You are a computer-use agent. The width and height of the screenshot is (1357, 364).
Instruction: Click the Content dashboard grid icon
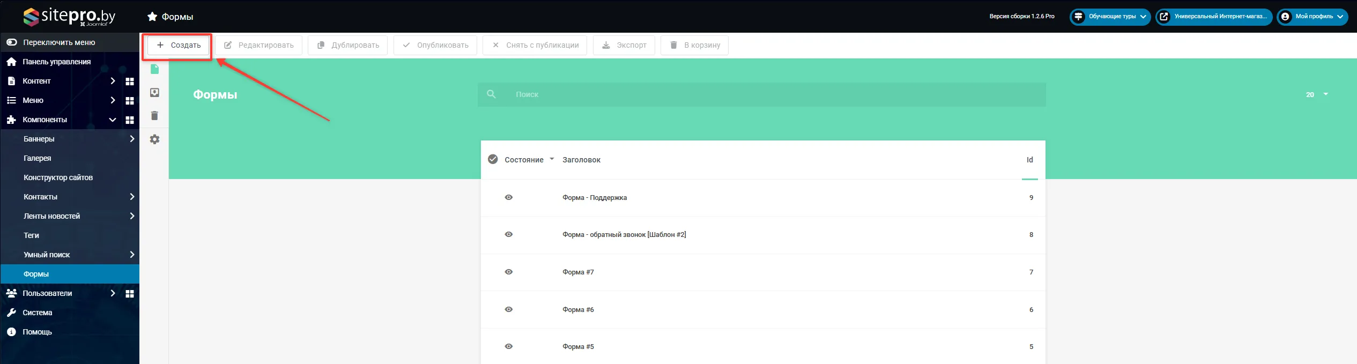pos(130,81)
